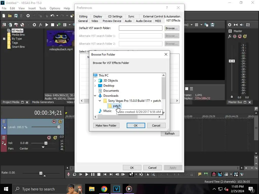Switch to Preview Device tab
The image size is (259, 194).
(x=112, y=21)
